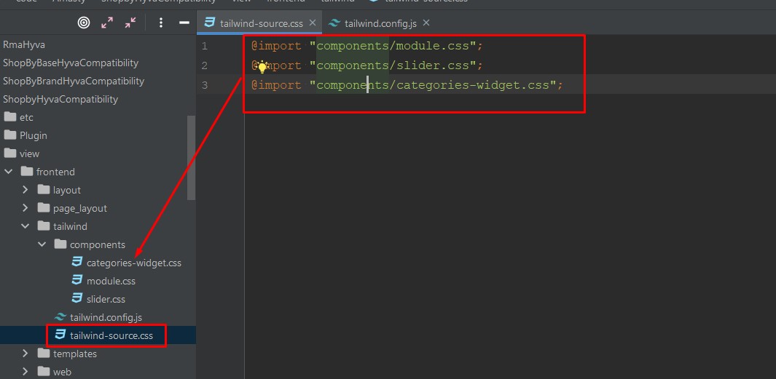Click the CSS icon beside tailwind-source.css in tree
776x379 pixels.
(60, 335)
